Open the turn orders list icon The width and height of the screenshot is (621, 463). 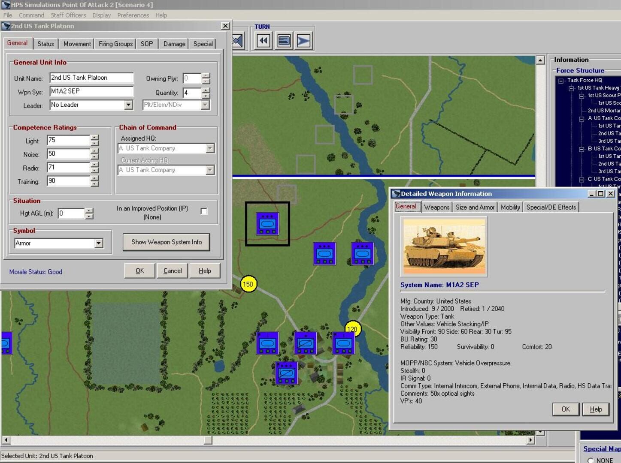pos(283,40)
